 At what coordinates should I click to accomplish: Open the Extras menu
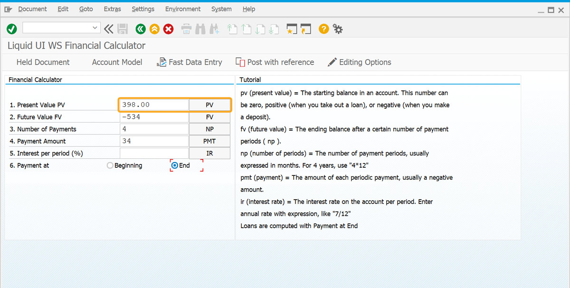(113, 9)
